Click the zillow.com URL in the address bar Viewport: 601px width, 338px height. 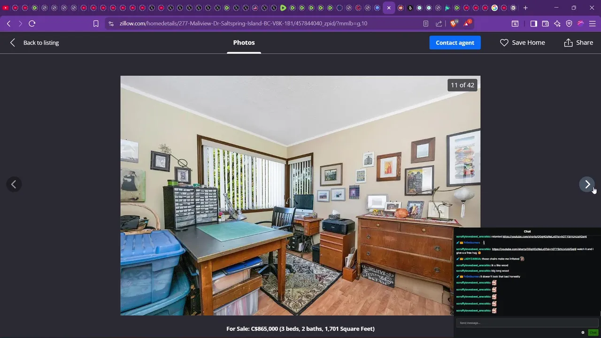click(243, 23)
